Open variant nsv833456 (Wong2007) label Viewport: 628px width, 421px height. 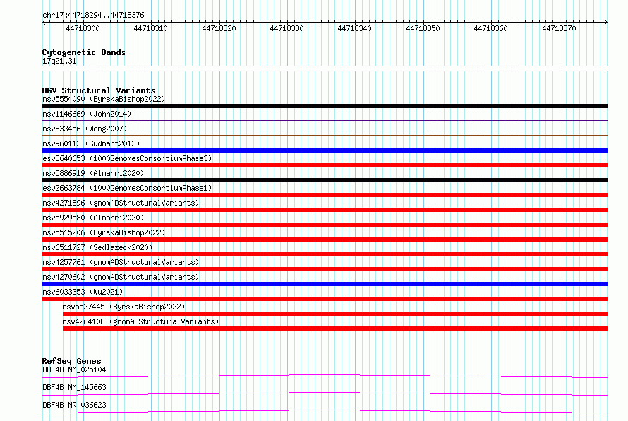(85, 129)
